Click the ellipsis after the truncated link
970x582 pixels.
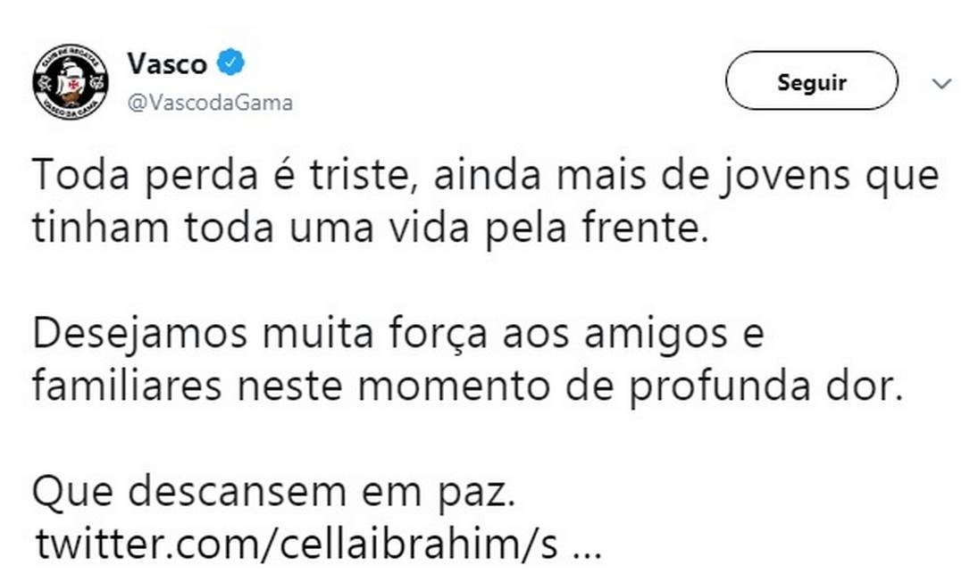(587, 545)
